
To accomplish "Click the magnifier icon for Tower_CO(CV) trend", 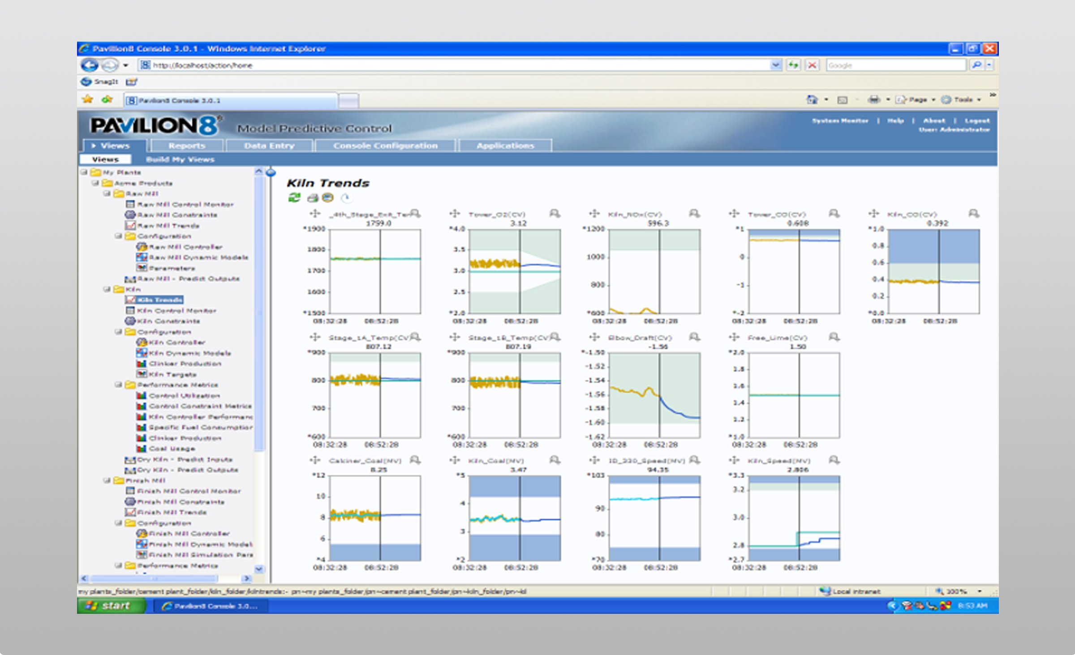I will pos(834,214).
